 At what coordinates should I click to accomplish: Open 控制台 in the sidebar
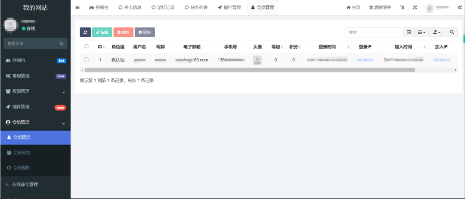pos(35,60)
